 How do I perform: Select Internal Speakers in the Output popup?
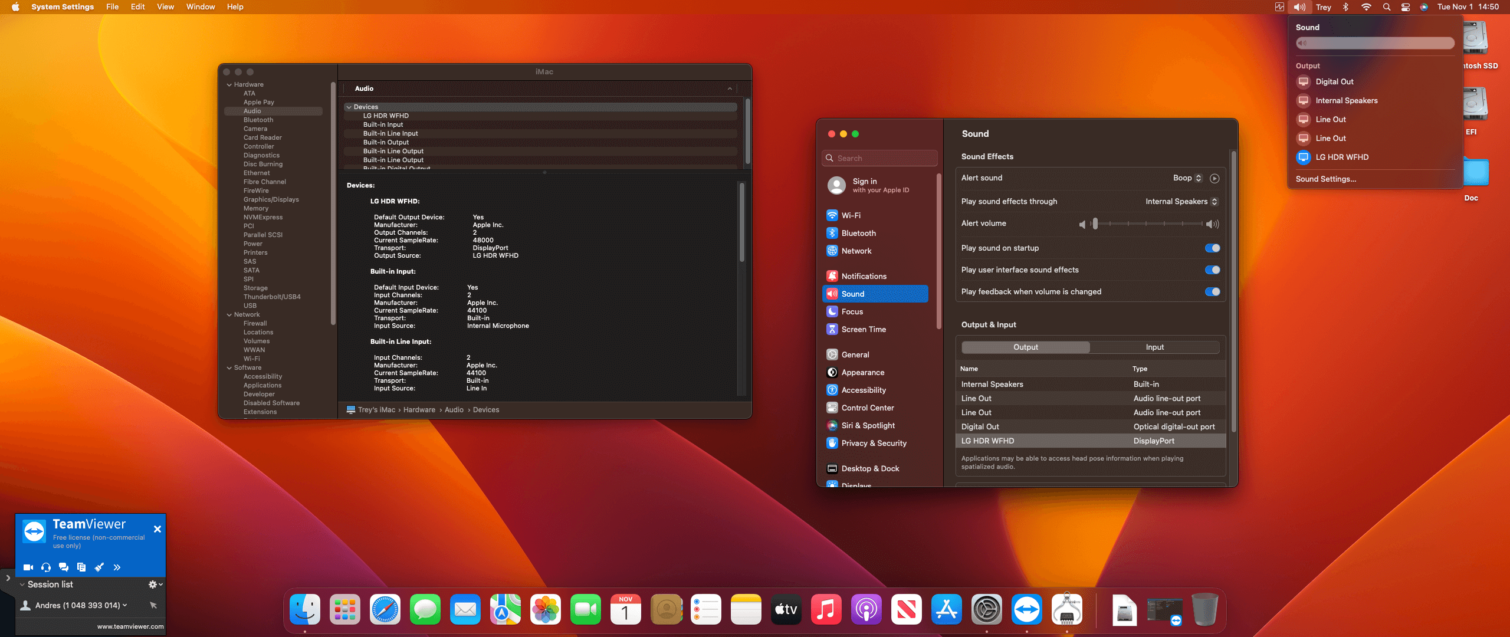[1346, 101]
